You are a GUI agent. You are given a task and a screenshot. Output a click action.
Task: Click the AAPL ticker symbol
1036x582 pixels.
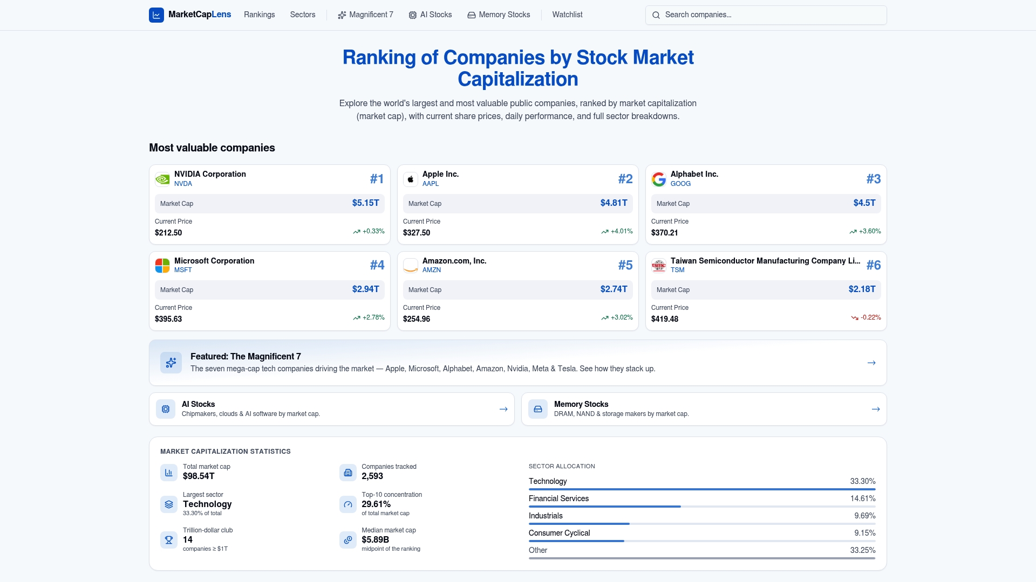[431, 184]
